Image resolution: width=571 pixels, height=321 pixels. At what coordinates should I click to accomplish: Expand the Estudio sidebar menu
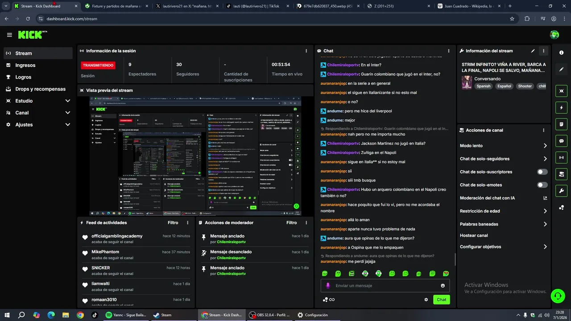(38, 101)
